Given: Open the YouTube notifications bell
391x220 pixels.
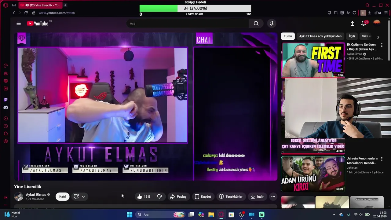Looking at the screenshot, I should coord(364,24).
